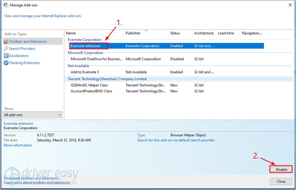Collapse the Evernote Corporation group header
The image size is (296, 190).
pos(85,39)
